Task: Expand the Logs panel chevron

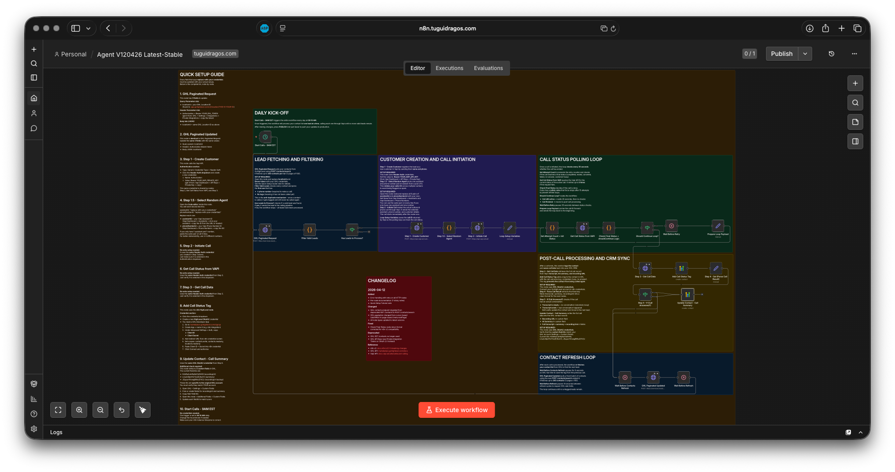Action: [861, 432]
